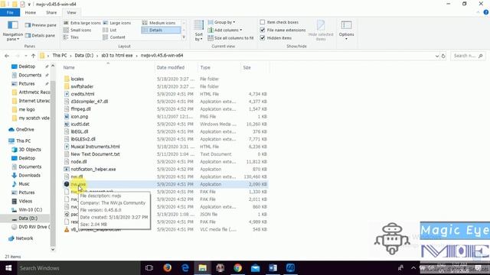Open the File menu tab

10,12
